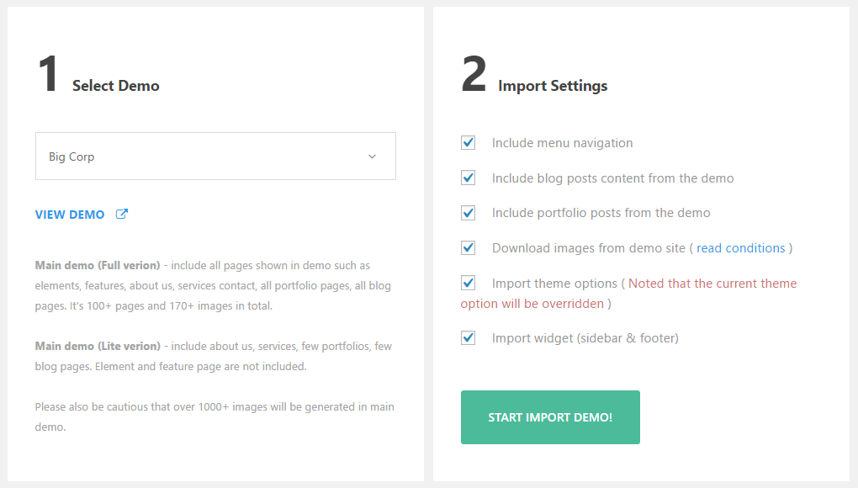Click the red theme option overridden warning text
858x488 pixels.
pos(712,284)
